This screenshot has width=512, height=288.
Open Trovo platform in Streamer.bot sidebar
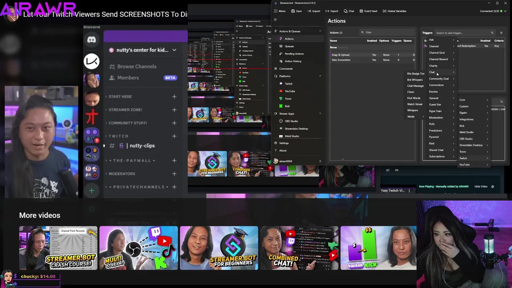click(288, 98)
